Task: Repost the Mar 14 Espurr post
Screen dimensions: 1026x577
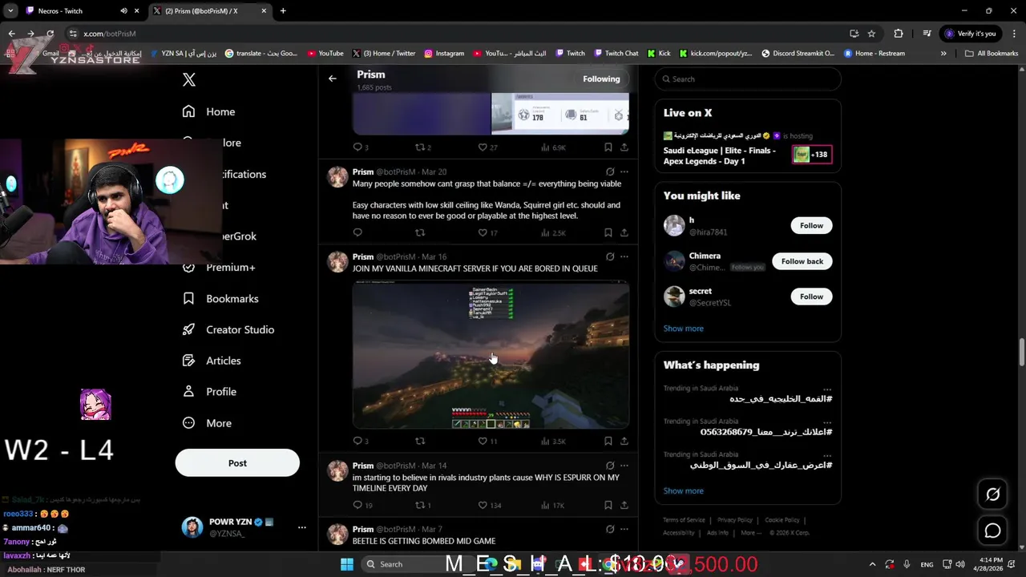Action: (x=419, y=505)
